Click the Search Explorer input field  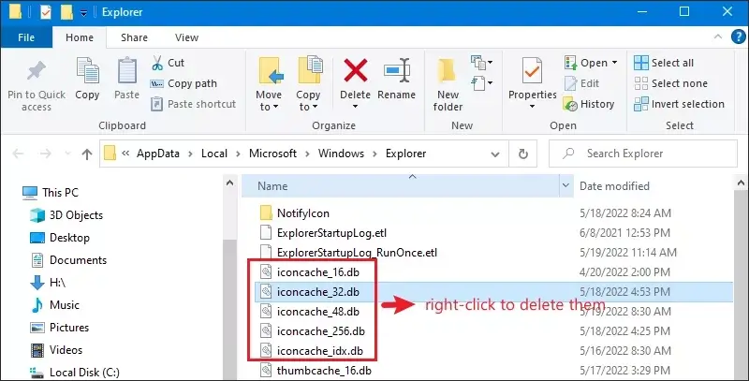click(643, 154)
